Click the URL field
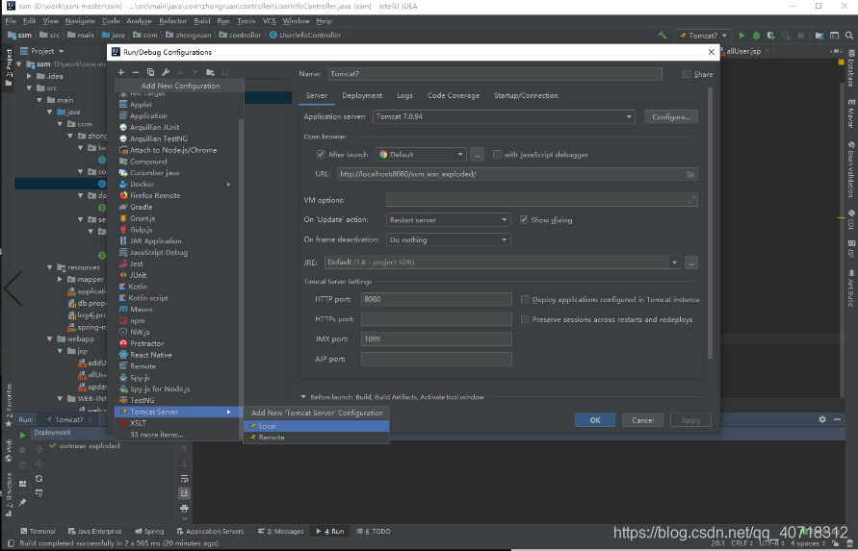This screenshot has height=551, width=858. tap(517, 174)
